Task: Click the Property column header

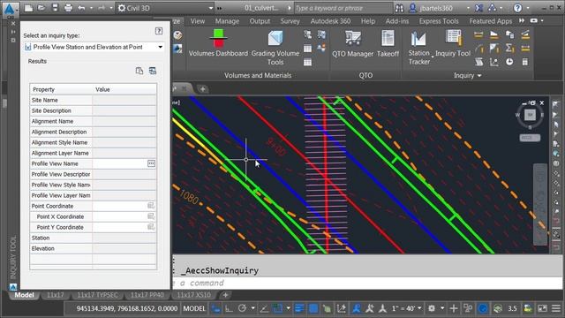Action: click(x=61, y=89)
